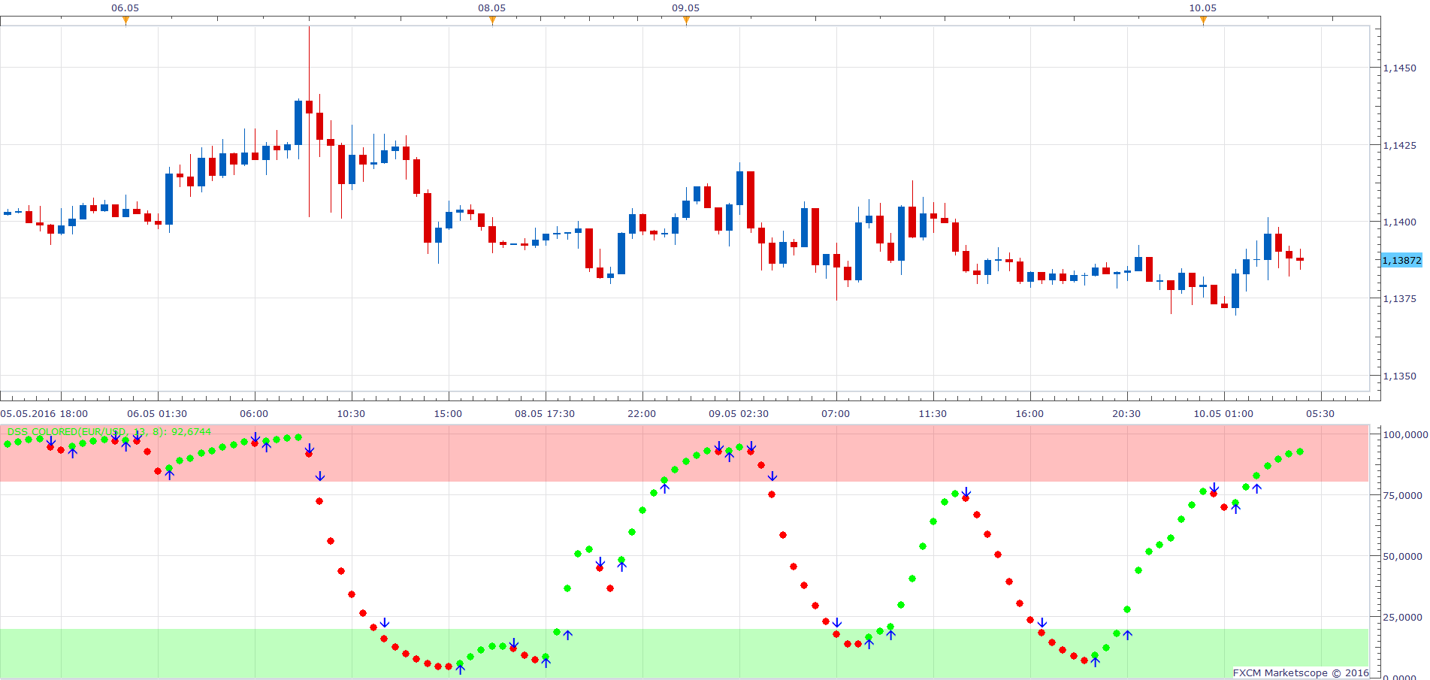The image size is (1430, 680).
Task: Click the 25,0000 indicator scale value
Action: click(1402, 618)
